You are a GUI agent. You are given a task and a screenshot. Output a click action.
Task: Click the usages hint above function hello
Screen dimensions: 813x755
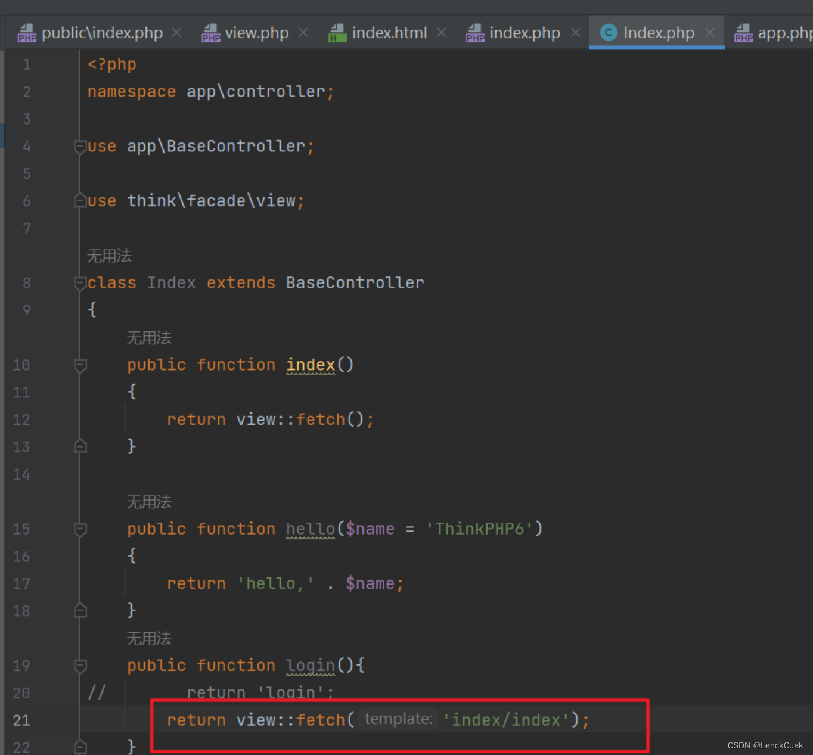coord(149,502)
